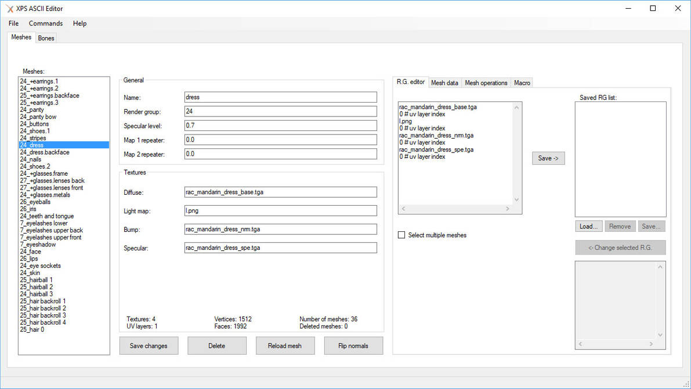Open the Mesh operations tab
The image size is (691, 389).
(486, 83)
